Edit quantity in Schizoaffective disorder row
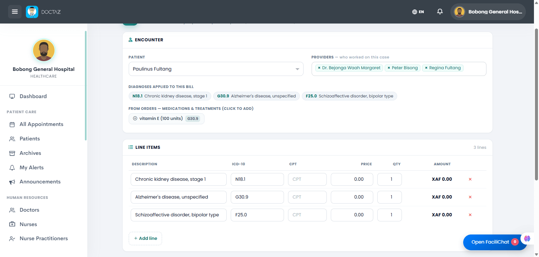 click(x=389, y=215)
